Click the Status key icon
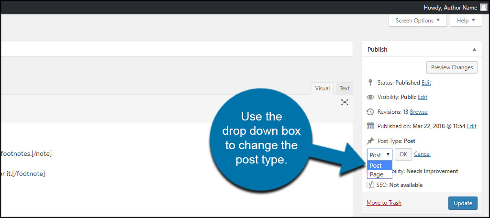The image size is (490, 218). pyautogui.click(x=370, y=83)
